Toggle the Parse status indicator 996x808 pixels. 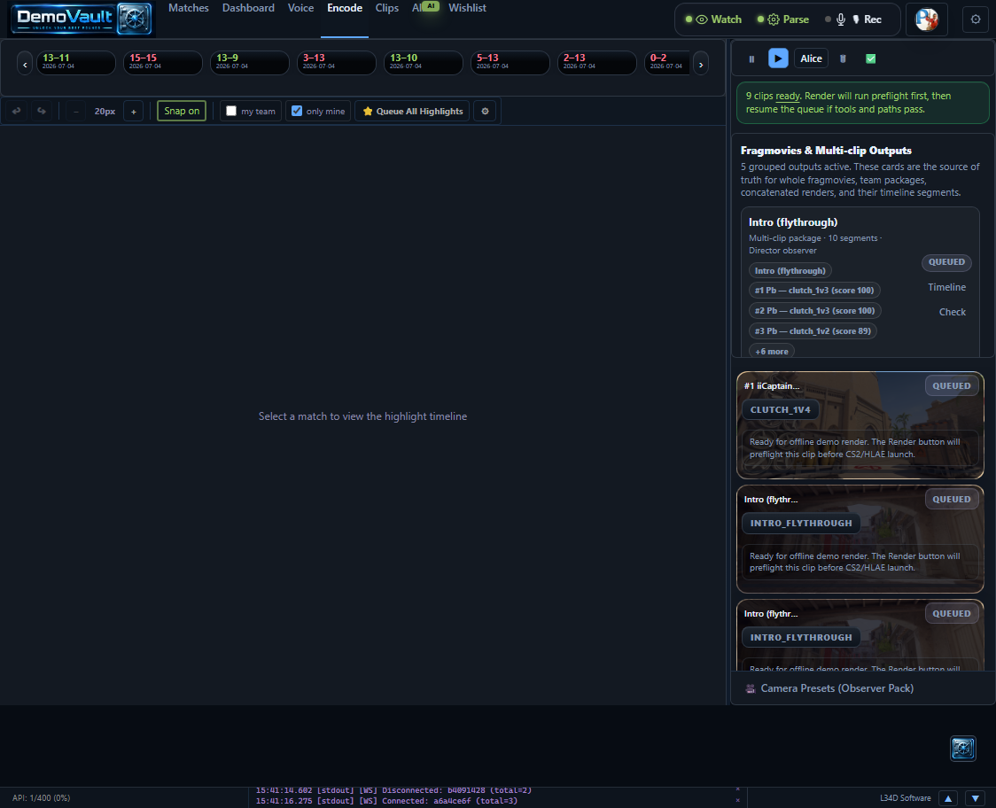tap(783, 19)
